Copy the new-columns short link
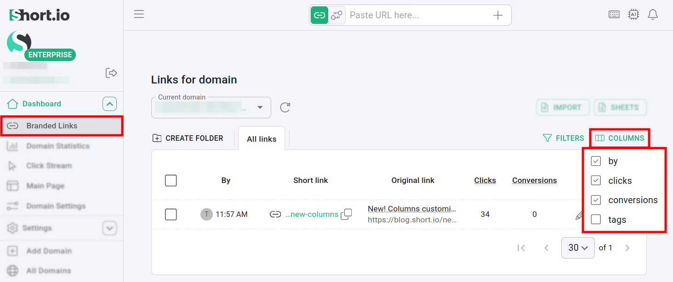The height and width of the screenshot is (282, 673). click(347, 214)
